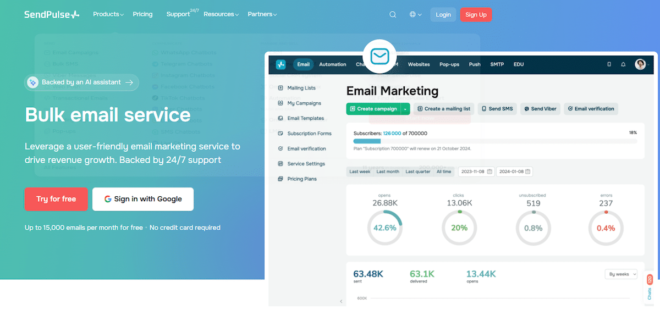Open the globe language selector
Image resolution: width=660 pixels, height=332 pixels.
click(416, 15)
